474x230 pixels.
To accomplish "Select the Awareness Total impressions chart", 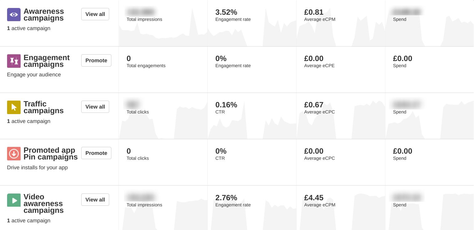I will (x=163, y=23).
